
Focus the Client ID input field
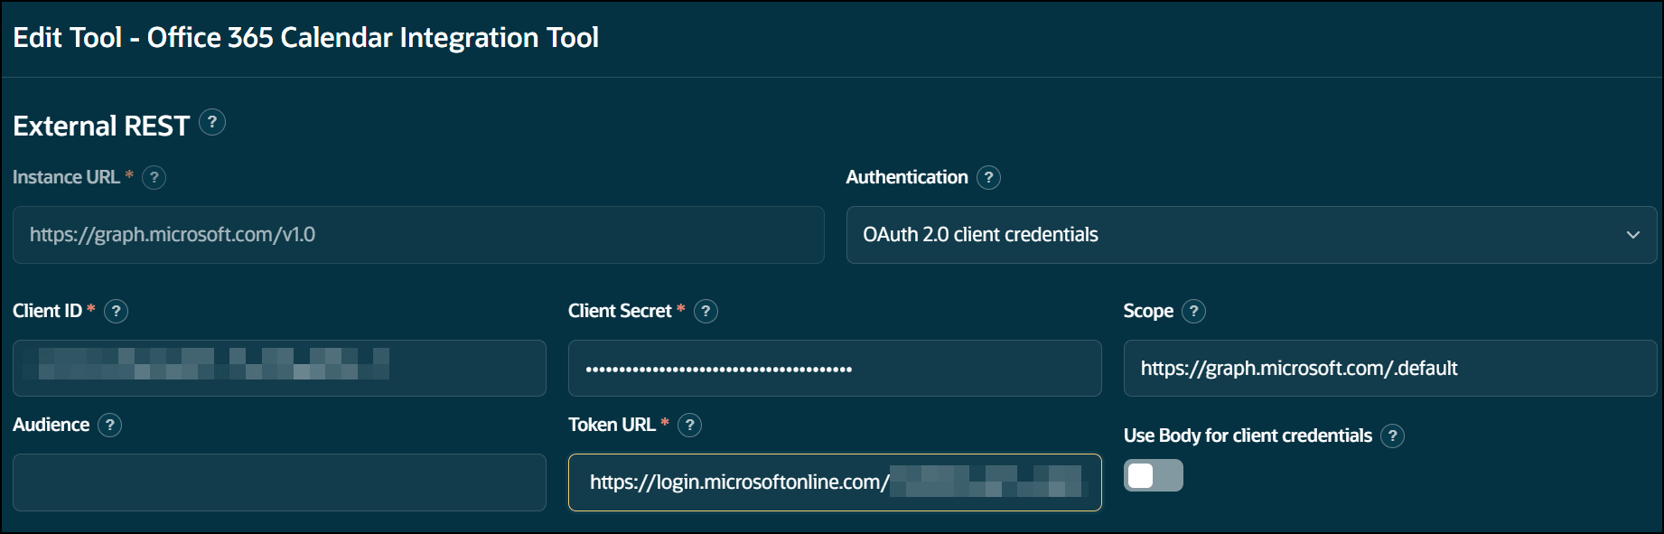(279, 368)
